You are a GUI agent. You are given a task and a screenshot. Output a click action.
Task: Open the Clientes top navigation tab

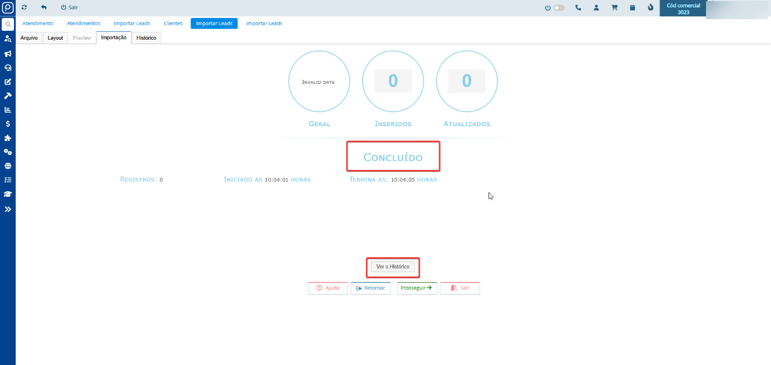pyautogui.click(x=173, y=23)
